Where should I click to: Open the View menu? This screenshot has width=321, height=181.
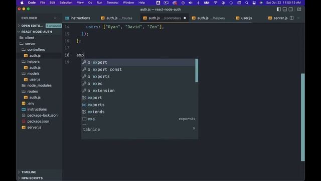coord(80,3)
